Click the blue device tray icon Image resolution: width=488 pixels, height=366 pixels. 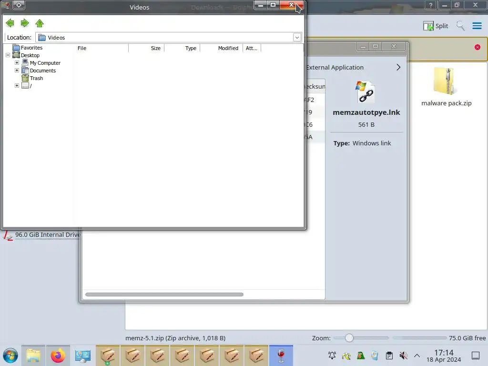point(375,356)
